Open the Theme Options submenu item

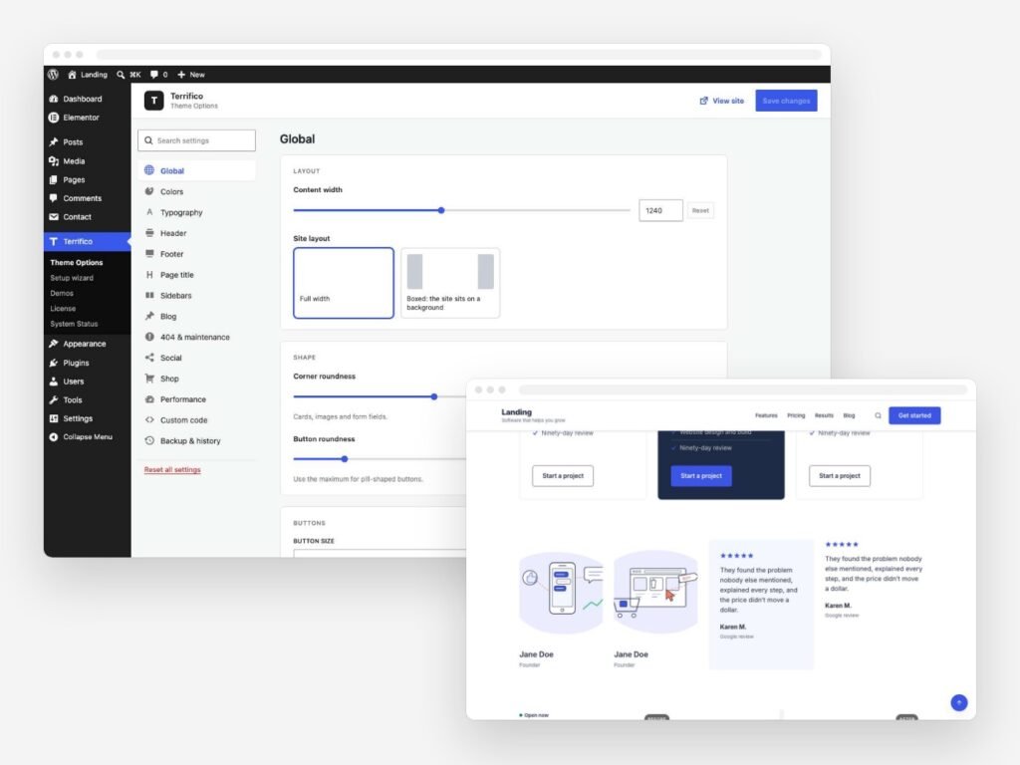point(76,262)
